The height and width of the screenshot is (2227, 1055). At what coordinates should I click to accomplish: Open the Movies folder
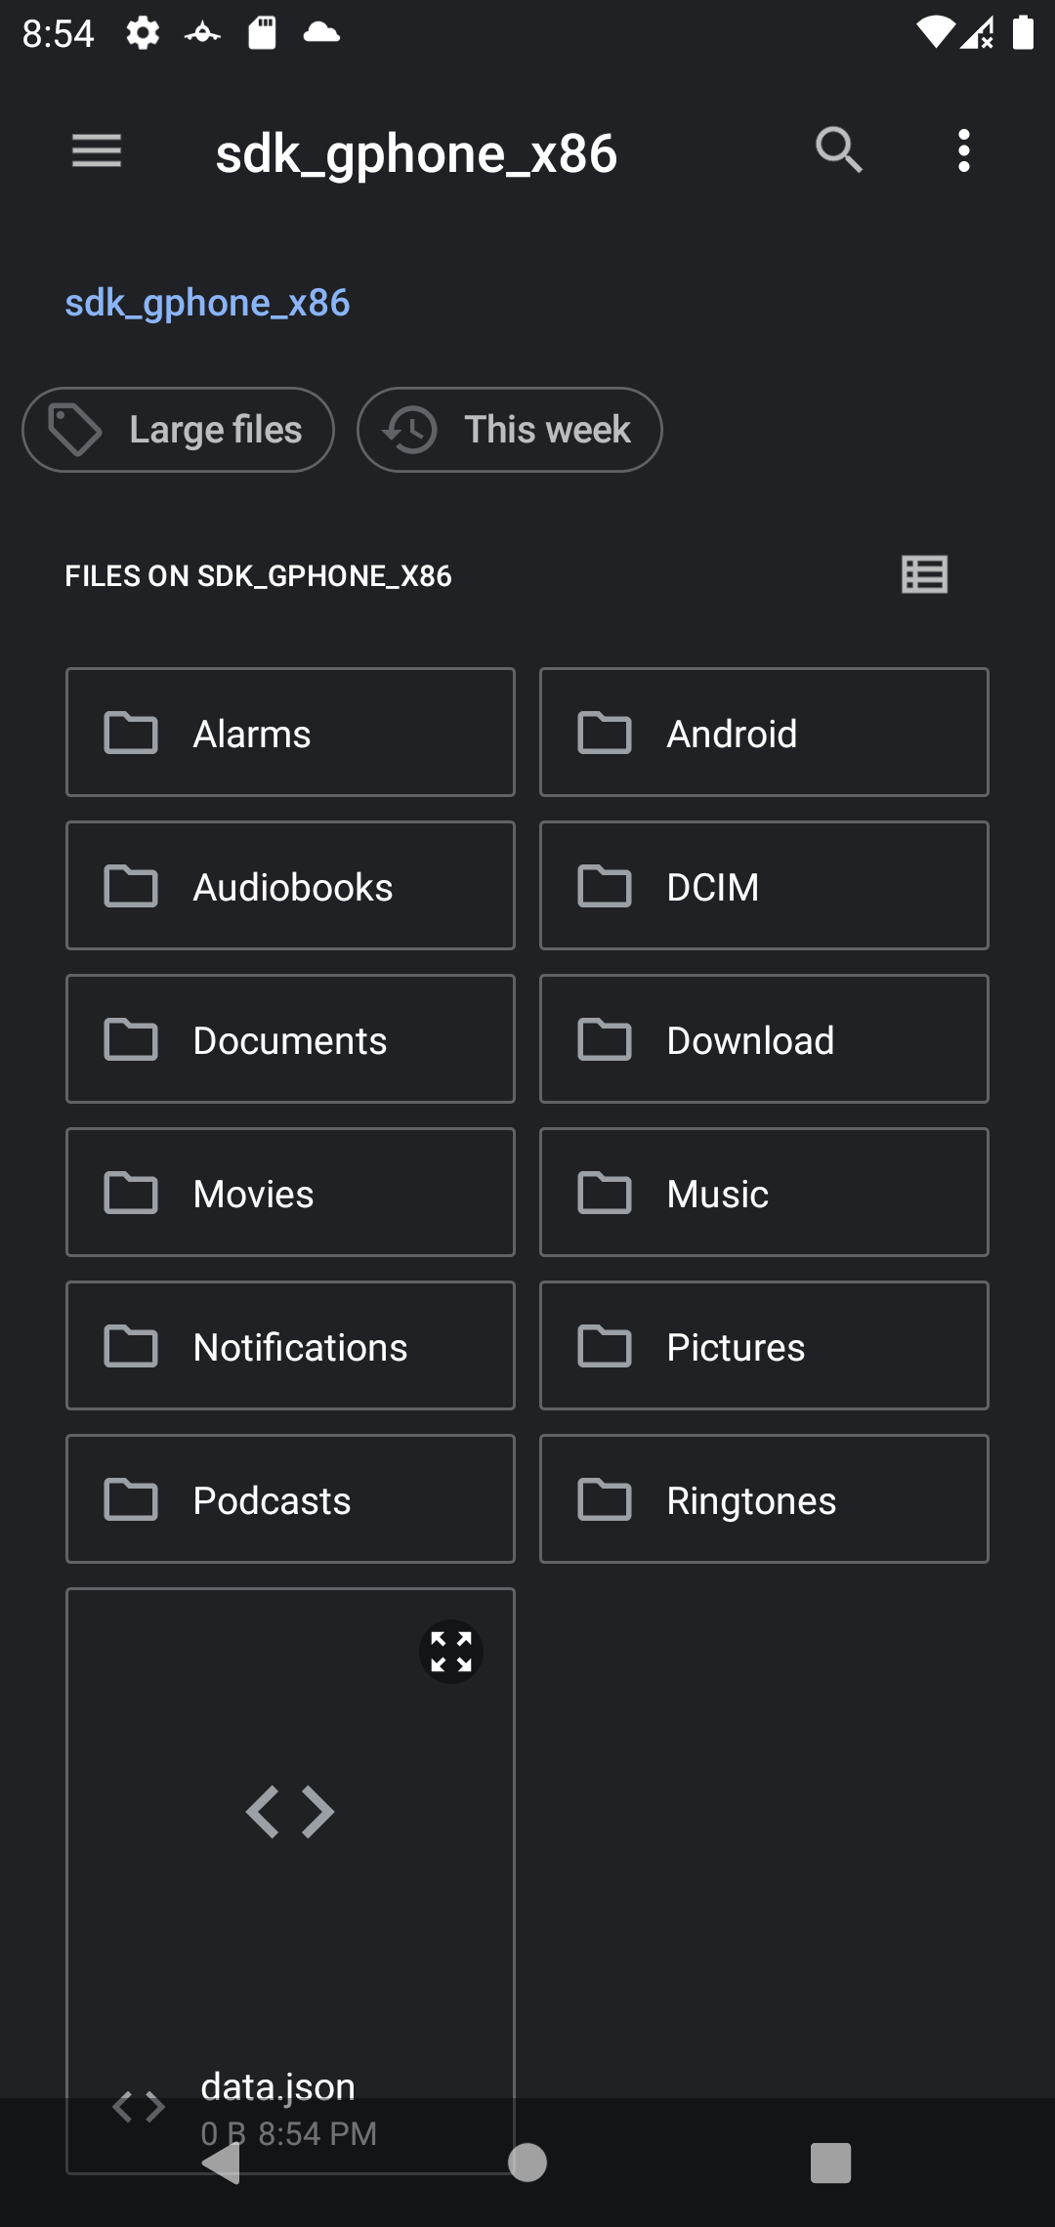(290, 1193)
